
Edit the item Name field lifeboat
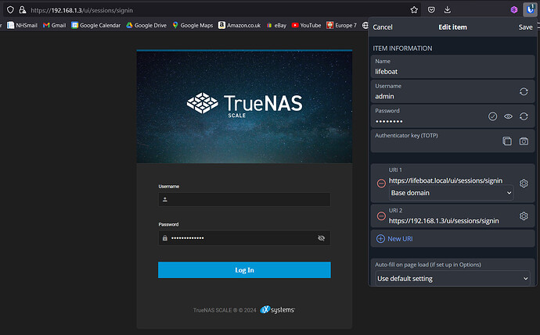coord(452,66)
